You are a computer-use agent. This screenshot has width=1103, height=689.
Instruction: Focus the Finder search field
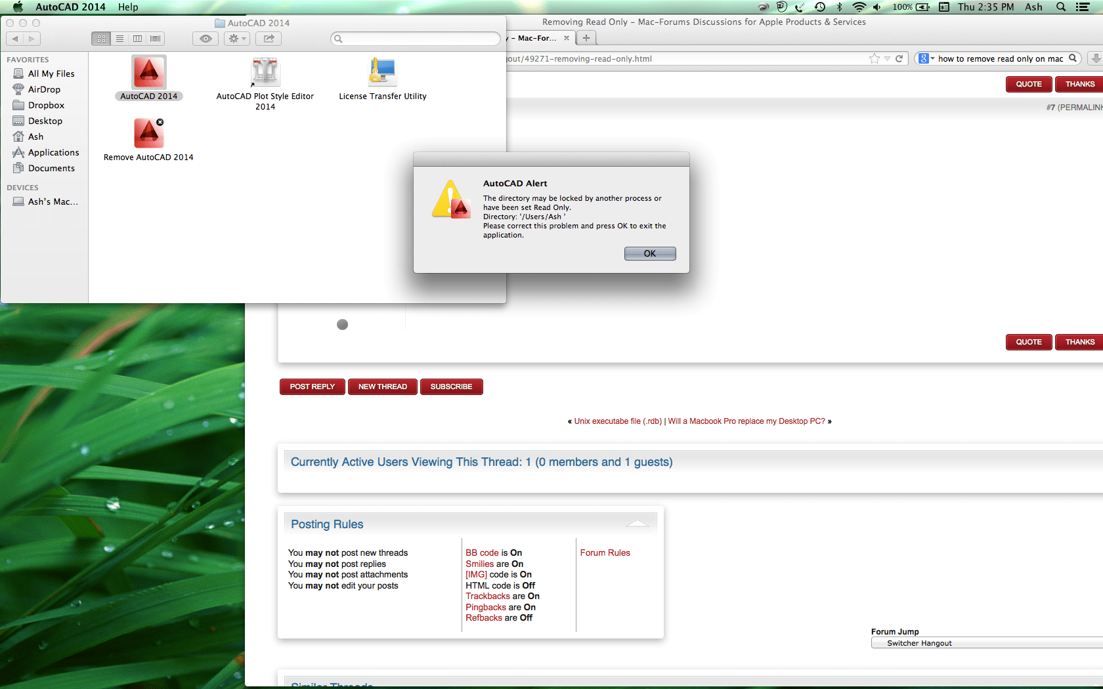pos(416,39)
